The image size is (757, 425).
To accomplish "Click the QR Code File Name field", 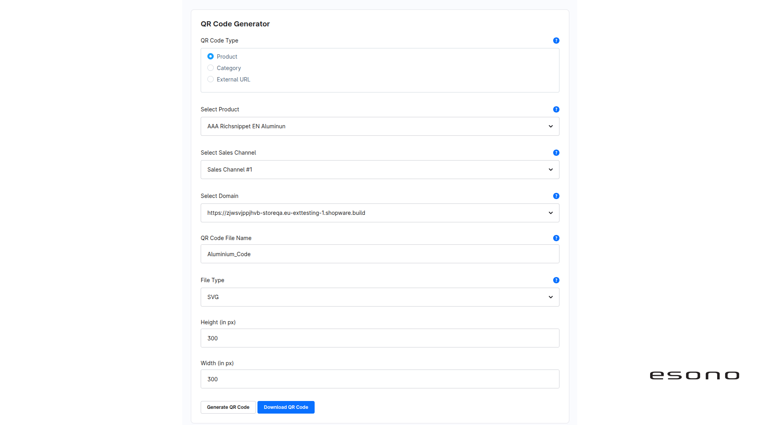I will click(x=380, y=254).
